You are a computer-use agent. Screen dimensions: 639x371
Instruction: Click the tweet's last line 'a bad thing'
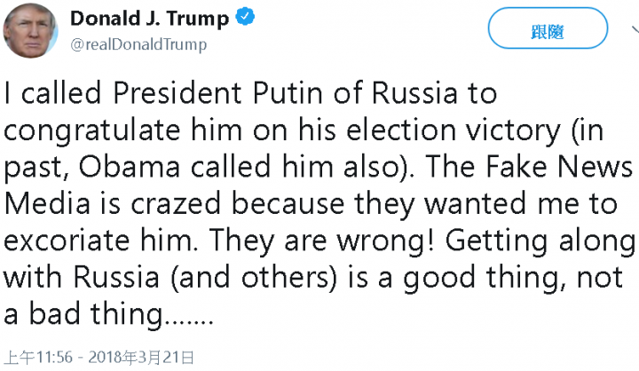point(106,316)
